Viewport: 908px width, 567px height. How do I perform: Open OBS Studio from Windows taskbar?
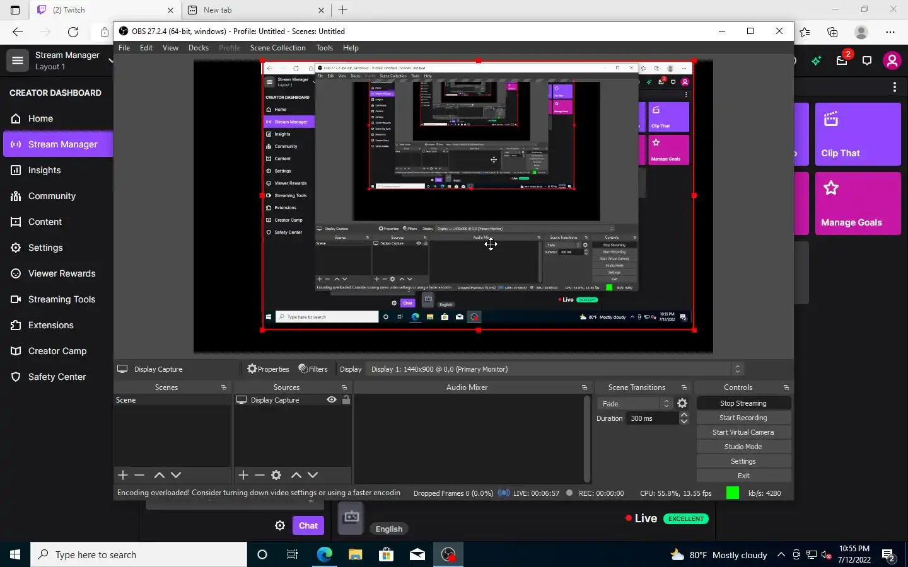tap(448, 554)
